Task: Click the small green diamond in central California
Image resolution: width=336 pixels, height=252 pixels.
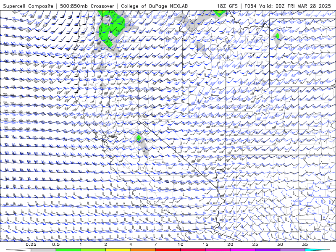Action: tap(139, 138)
